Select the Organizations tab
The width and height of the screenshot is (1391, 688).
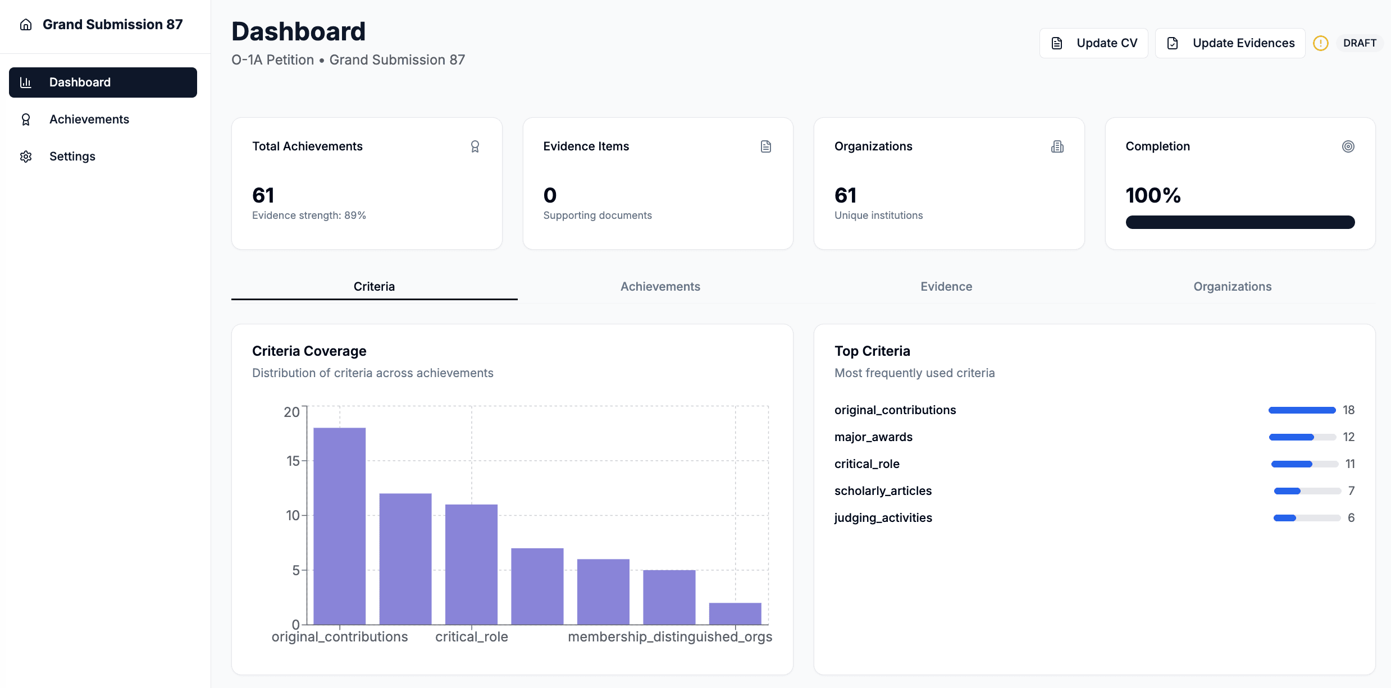coord(1232,287)
